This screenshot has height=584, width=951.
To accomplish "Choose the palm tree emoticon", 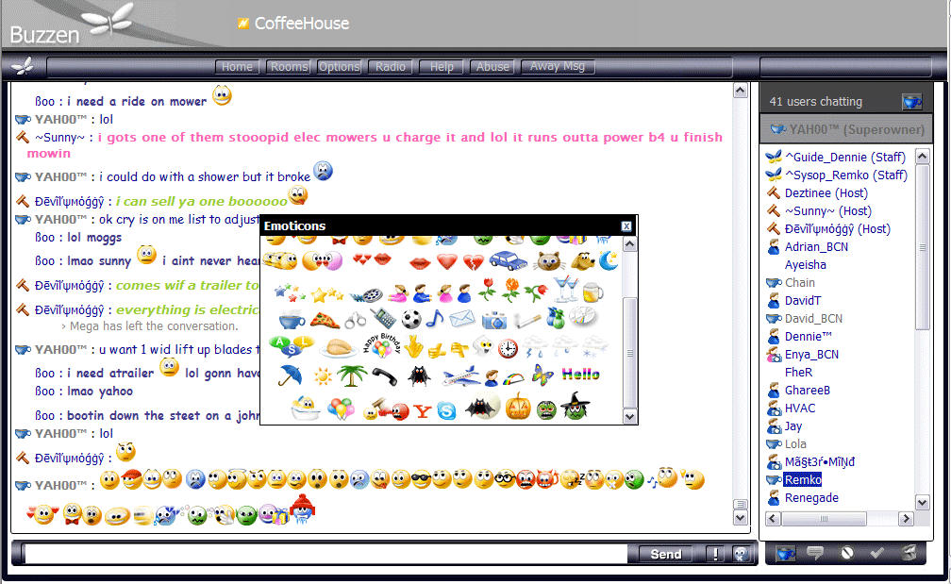I will click(353, 375).
